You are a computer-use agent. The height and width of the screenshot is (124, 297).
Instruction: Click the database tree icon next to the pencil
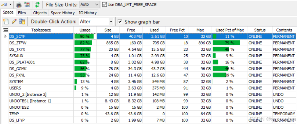pos(23,21)
